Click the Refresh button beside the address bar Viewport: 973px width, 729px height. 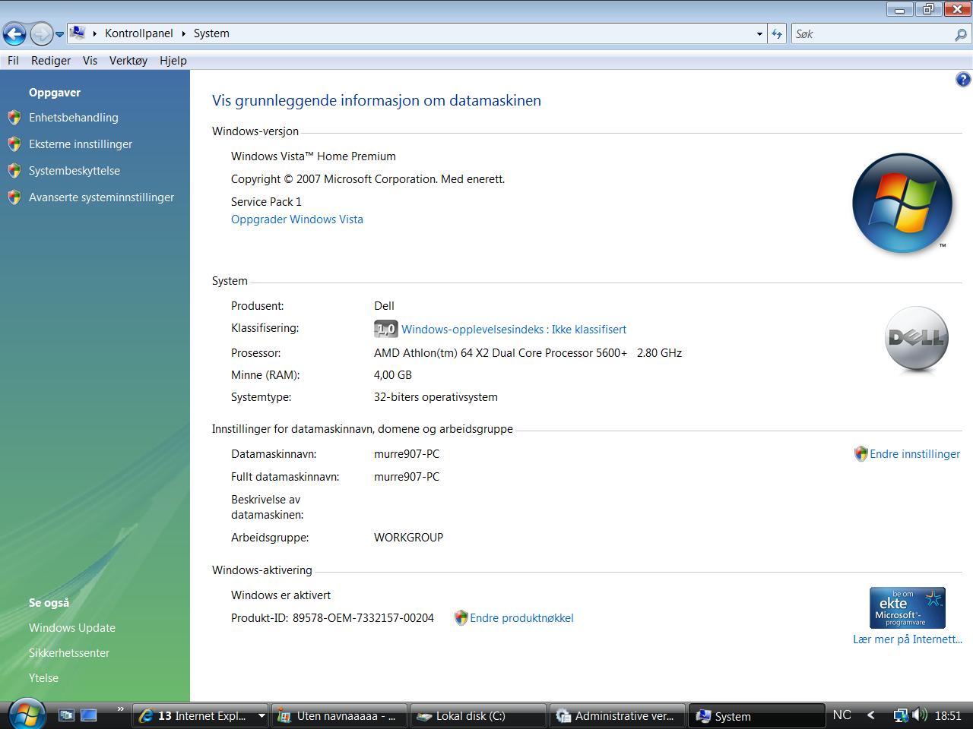click(x=777, y=34)
